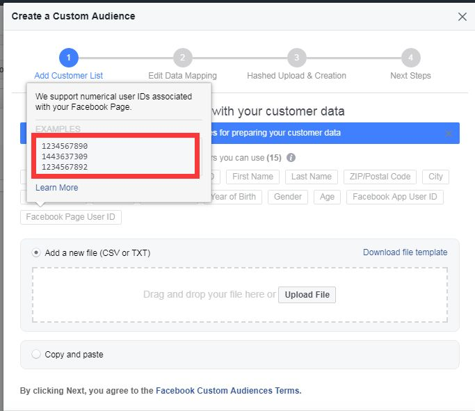This screenshot has width=475, height=411.
Task: Open the Add Customer List step
Action: pyautogui.click(x=68, y=75)
